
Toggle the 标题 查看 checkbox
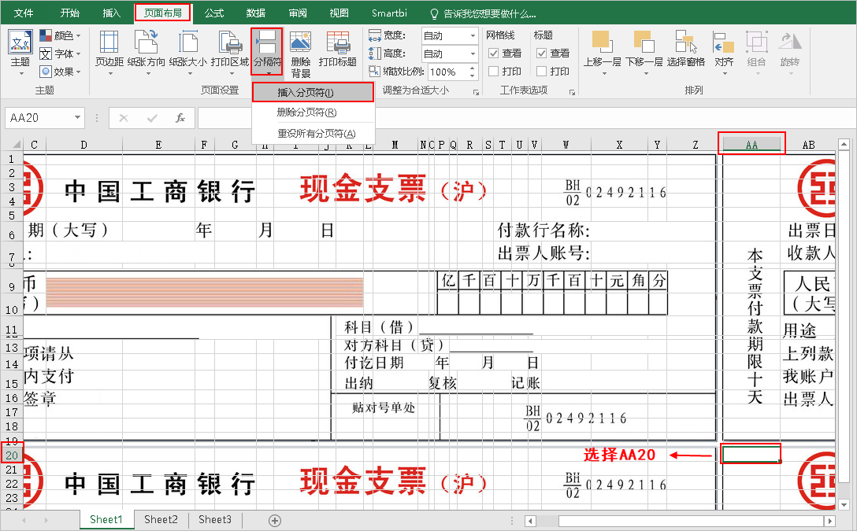pos(542,53)
